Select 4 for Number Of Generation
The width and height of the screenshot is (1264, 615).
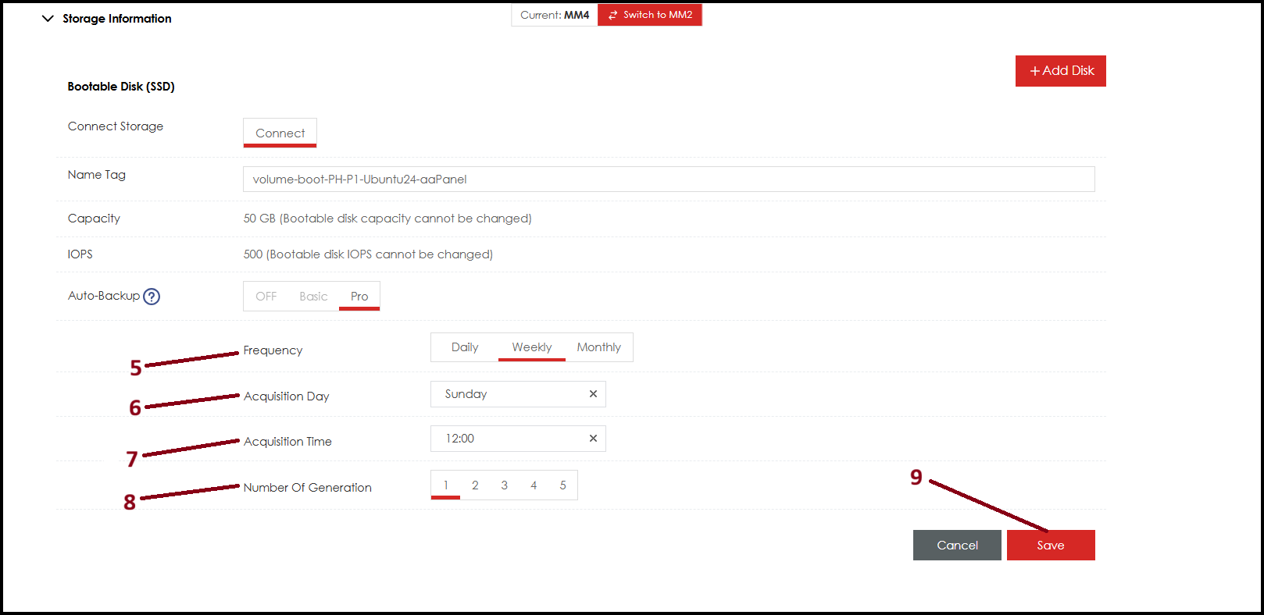pos(534,485)
